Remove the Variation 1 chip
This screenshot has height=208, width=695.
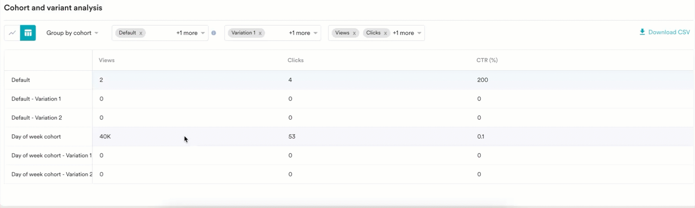click(260, 33)
